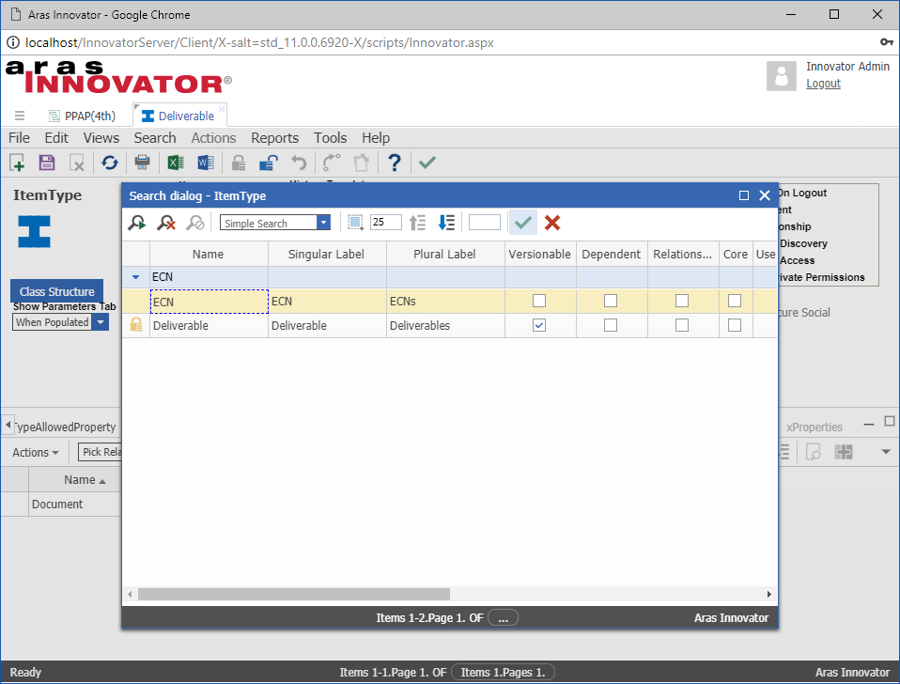Run the search with the magnifier icon
The height and width of the screenshot is (684, 900).
click(x=137, y=223)
